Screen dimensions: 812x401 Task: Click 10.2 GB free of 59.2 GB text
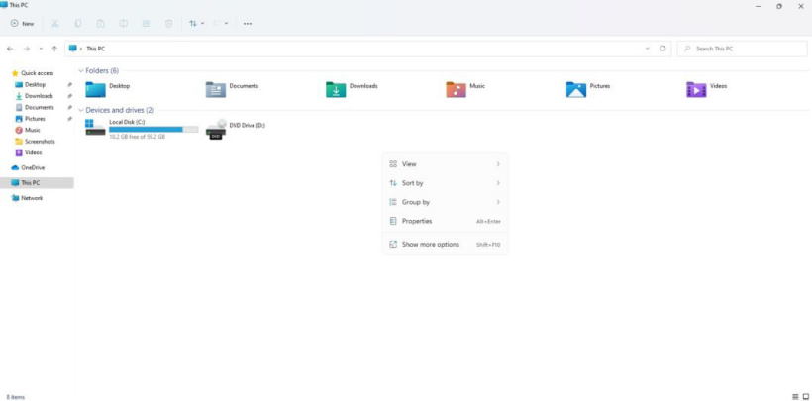click(137, 137)
